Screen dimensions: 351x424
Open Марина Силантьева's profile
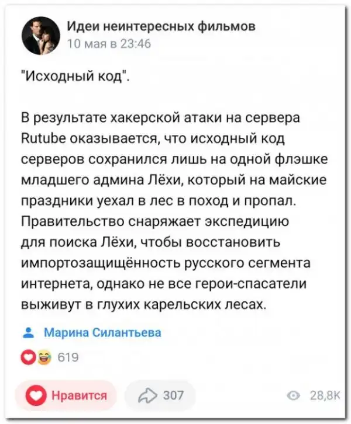[x=102, y=332]
